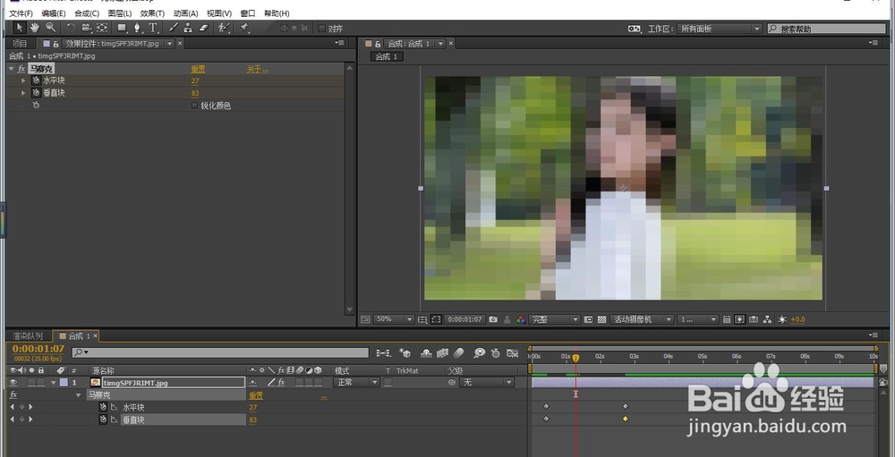Click the timeline layer search field
Image resolution: width=895 pixels, height=457 pixels.
pos(220,352)
